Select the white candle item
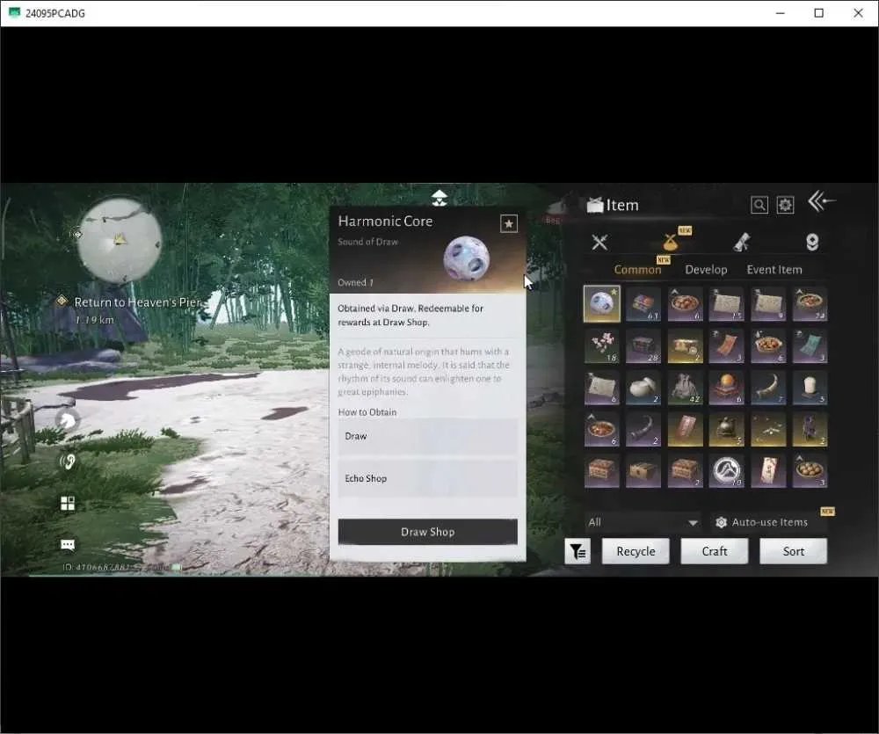The image size is (879, 734). click(810, 388)
